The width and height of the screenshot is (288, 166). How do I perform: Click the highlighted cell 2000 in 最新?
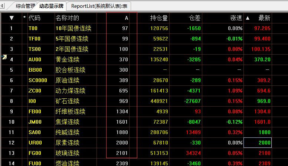[258, 143]
